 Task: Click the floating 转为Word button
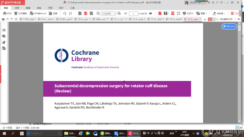[229, 26]
